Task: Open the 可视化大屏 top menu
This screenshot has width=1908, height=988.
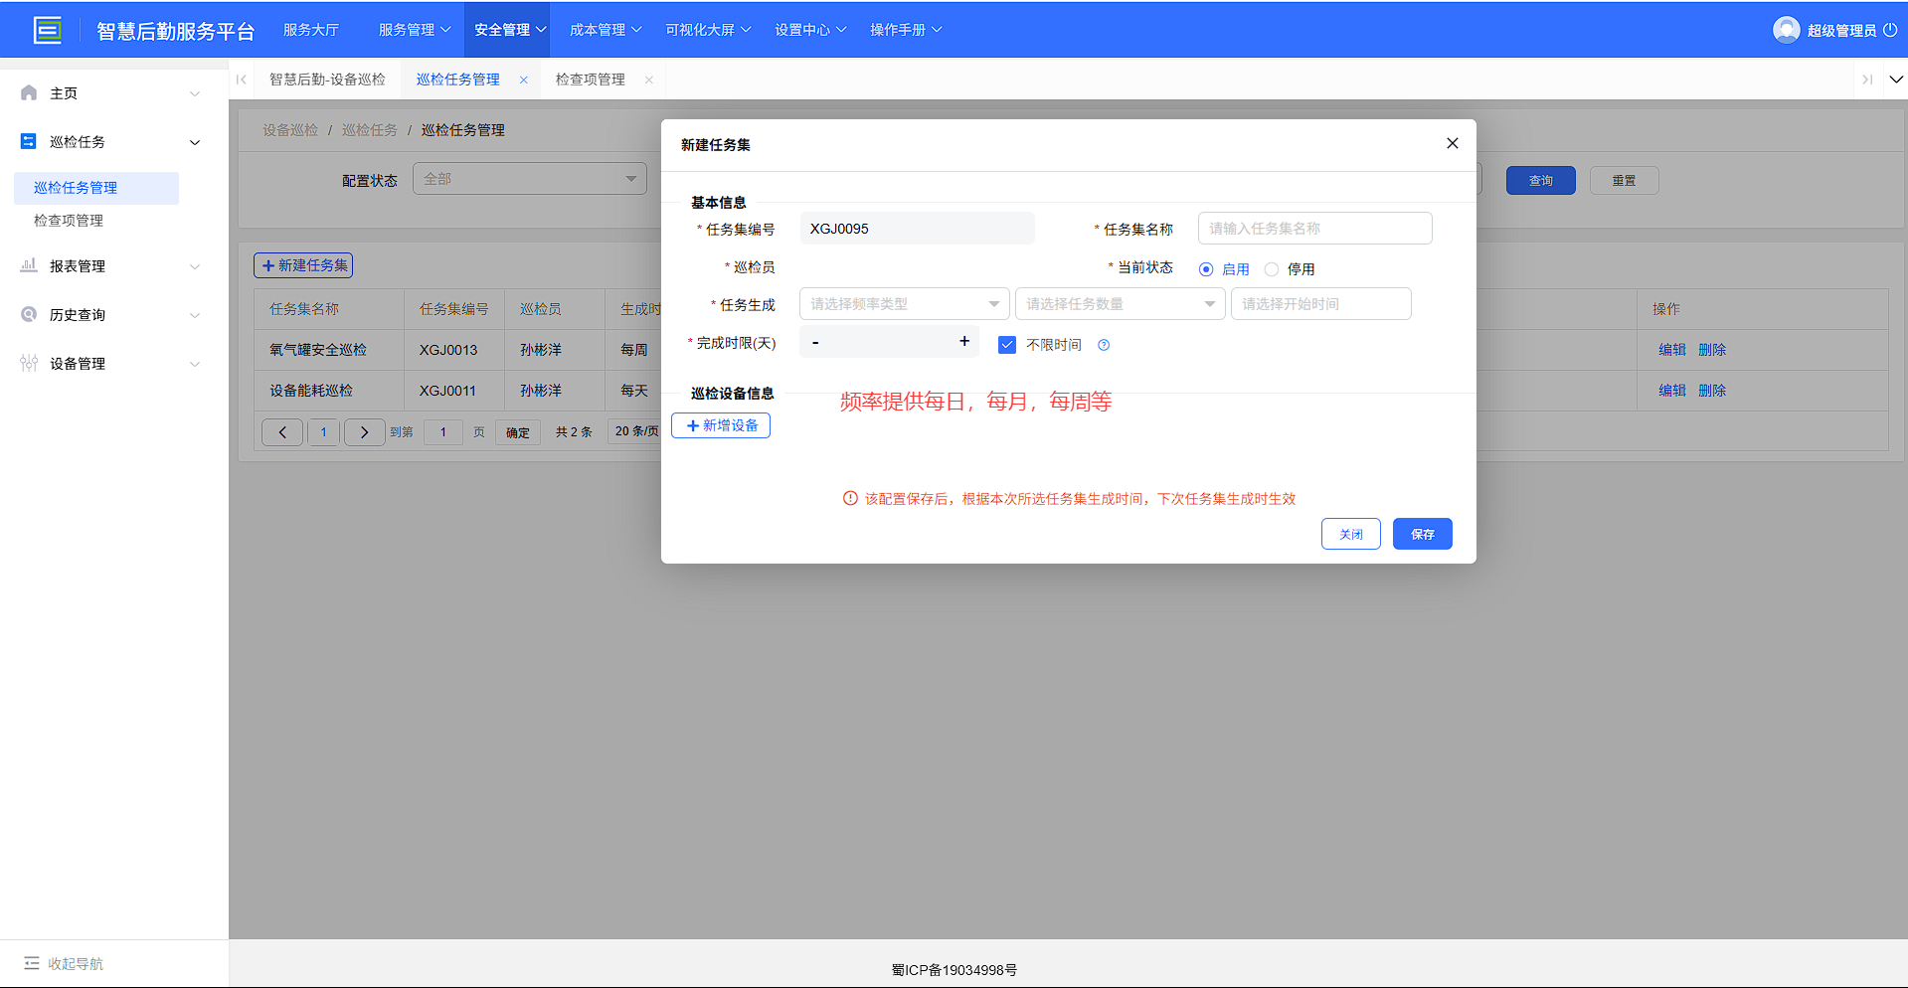Action: click(x=708, y=30)
